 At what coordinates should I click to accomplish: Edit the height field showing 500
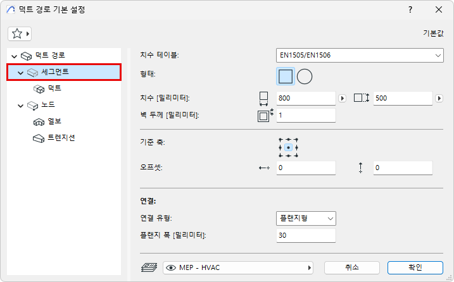pos(403,99)
